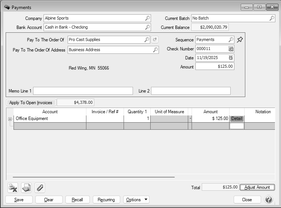Screen dimensions: 281x208
Task: Open the Options dropdown menu
Action: 136,200
